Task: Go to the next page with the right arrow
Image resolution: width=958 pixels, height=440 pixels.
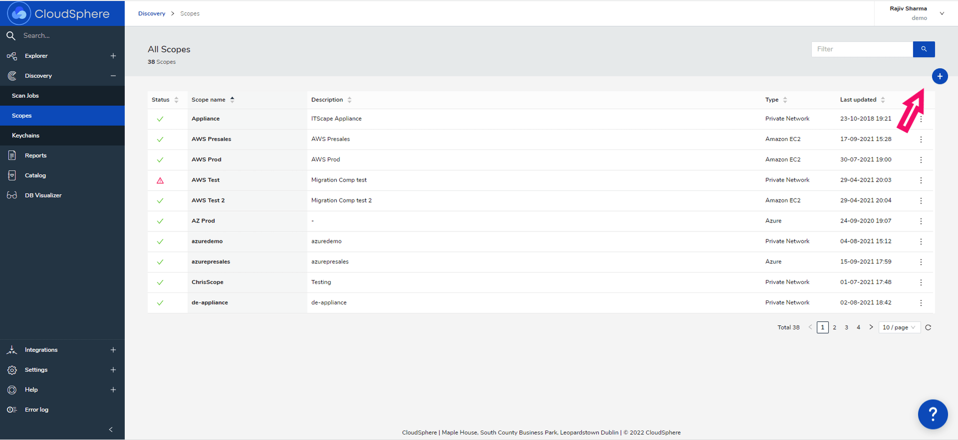Action: pyautogui.click(x=871, y=327)
